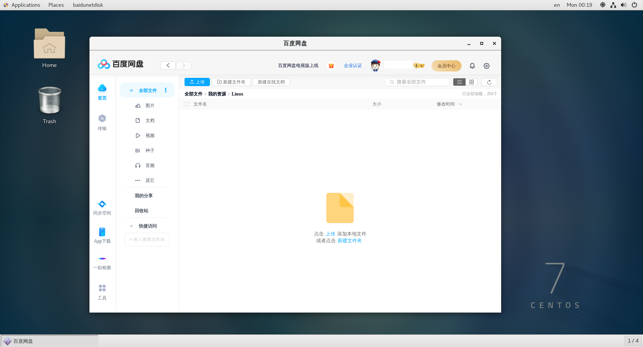Open 同步空间 sync space

point(102,208)
